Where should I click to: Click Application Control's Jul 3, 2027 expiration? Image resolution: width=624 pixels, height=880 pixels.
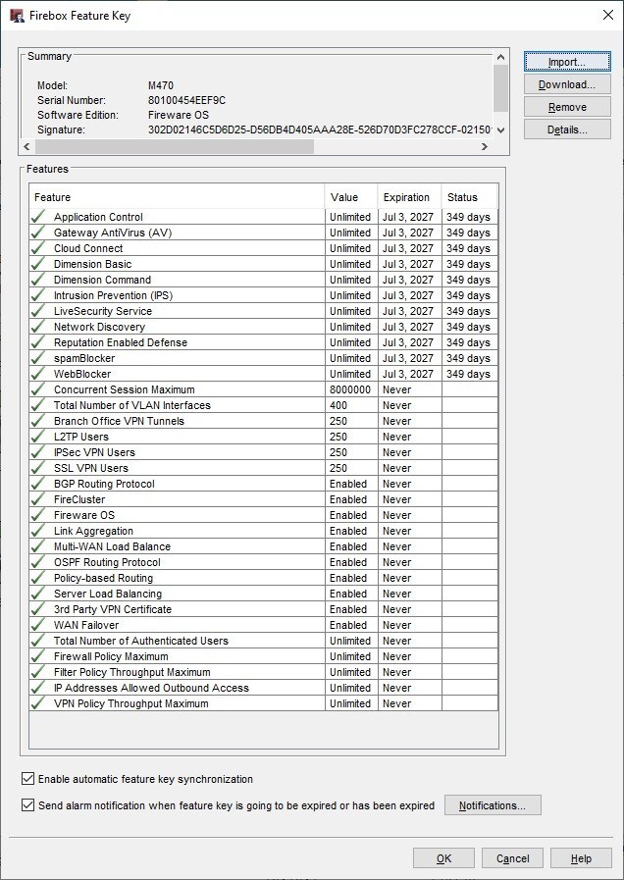pyautogui.click(x=410, y=217)
